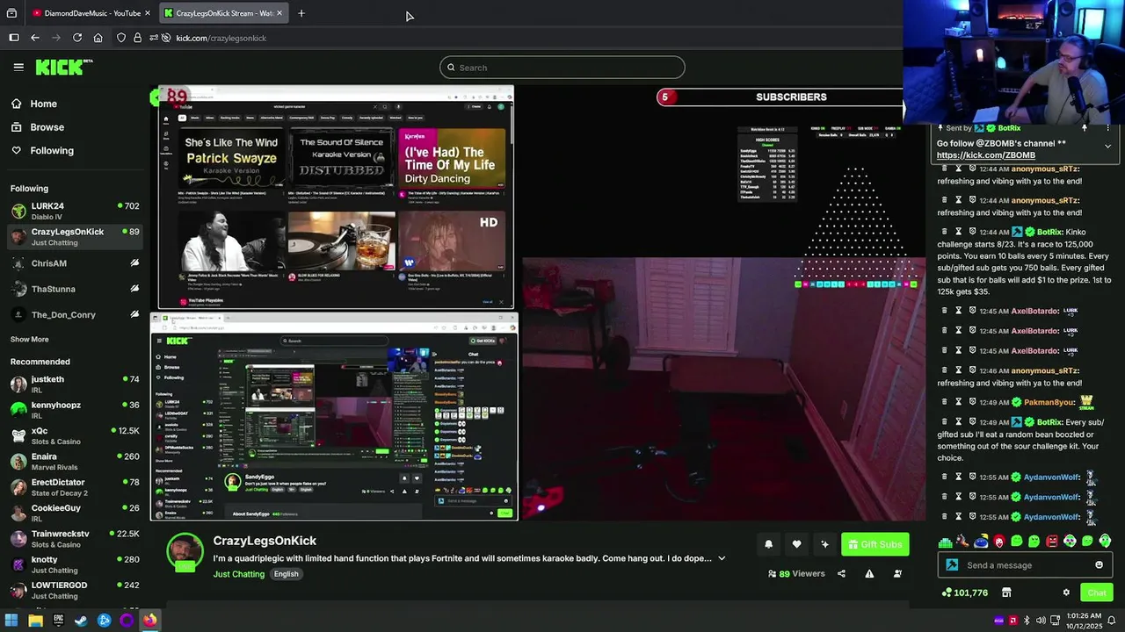The height and width of the screenshot is (632, 1125).
Task: Expand the channel description chevron
Action: pos(722,558)
